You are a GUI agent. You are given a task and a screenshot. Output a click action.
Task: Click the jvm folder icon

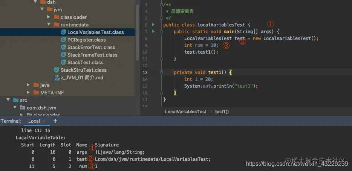pyautogui.click(x=50, y=10)
